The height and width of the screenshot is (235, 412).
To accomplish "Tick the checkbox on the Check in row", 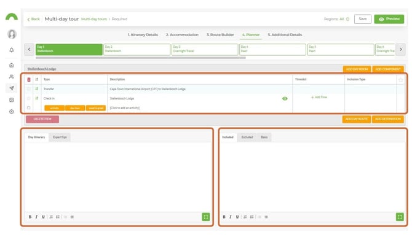I will point(29,98).
